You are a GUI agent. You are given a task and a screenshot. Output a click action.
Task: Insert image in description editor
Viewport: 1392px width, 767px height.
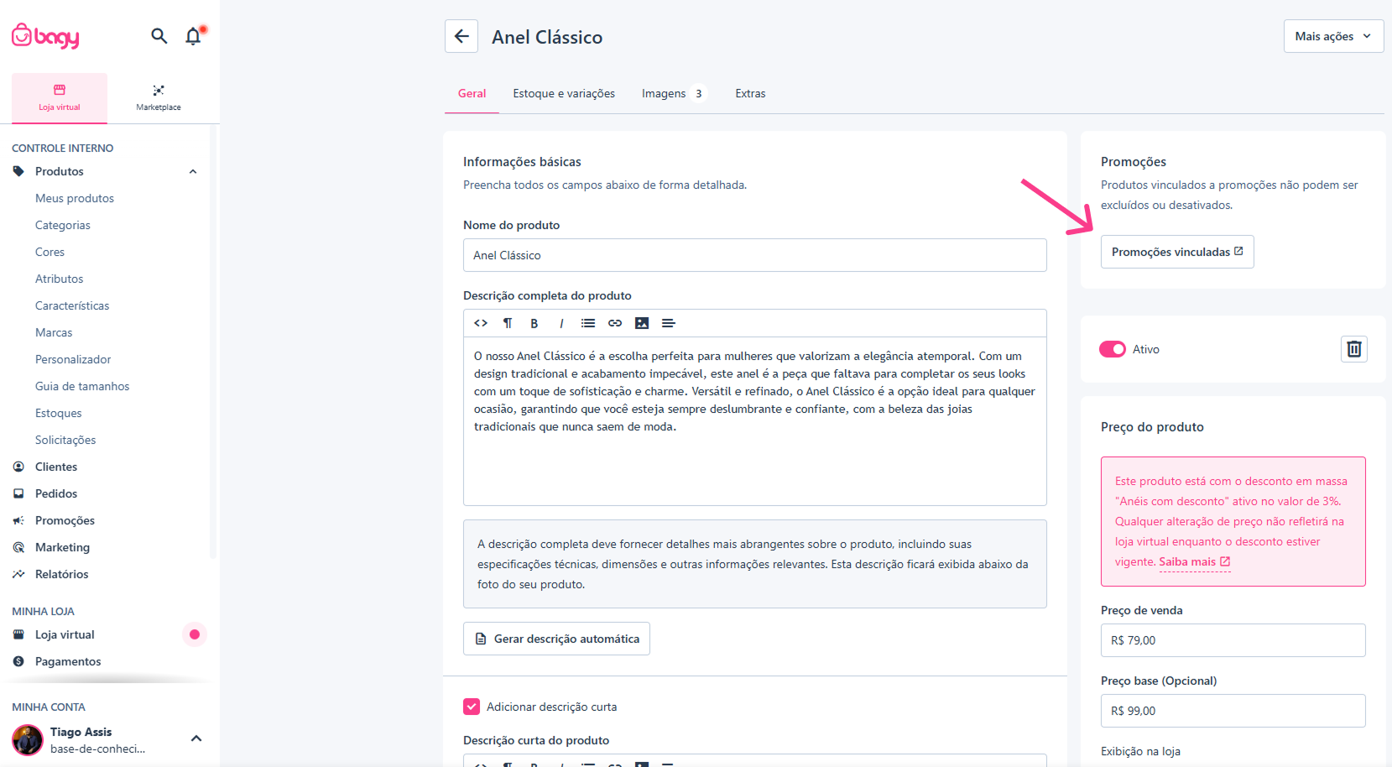[x=642, y=323]
